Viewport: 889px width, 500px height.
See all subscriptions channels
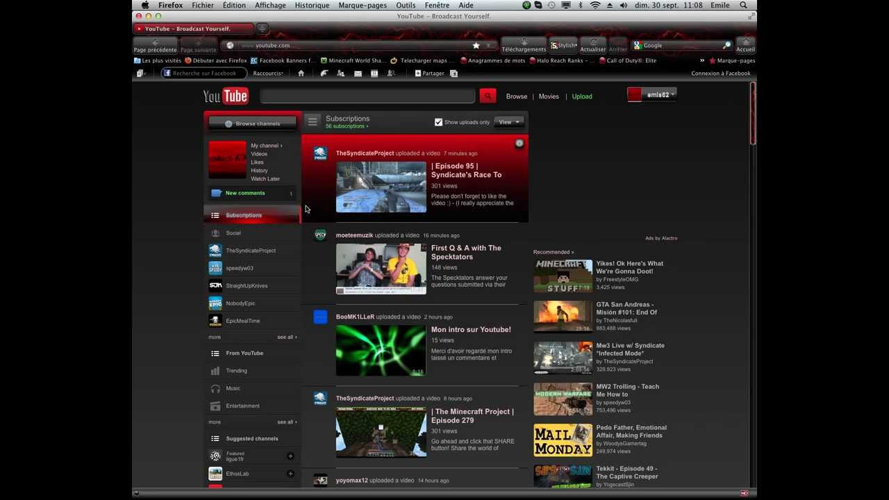coord(287,337)
